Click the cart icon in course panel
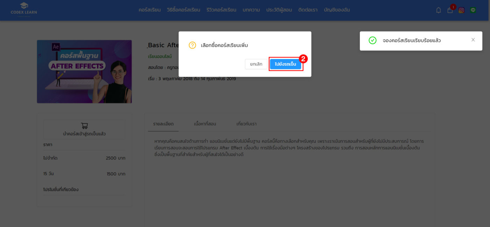Screen dimensions: 490x227 coord(84,126)
